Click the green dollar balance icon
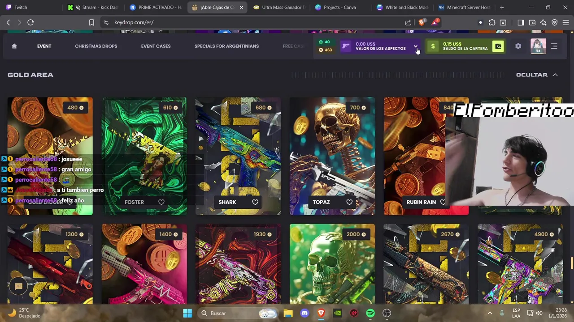 point(433,47)
